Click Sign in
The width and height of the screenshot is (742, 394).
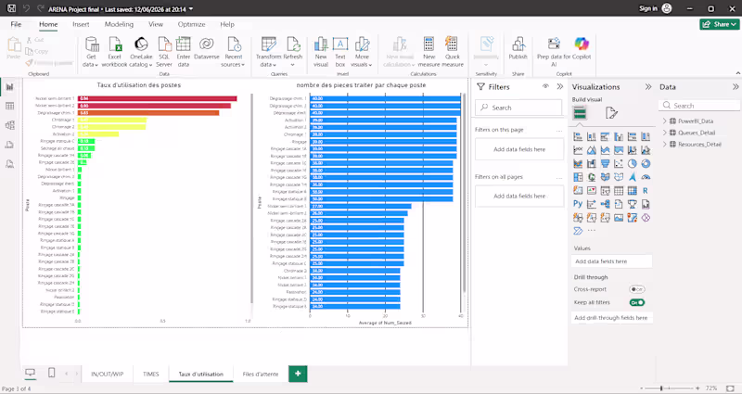[647, 8]
